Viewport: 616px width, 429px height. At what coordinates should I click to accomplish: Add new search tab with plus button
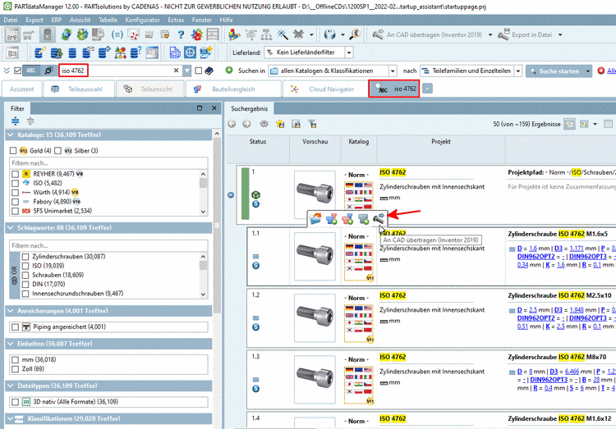427,89
